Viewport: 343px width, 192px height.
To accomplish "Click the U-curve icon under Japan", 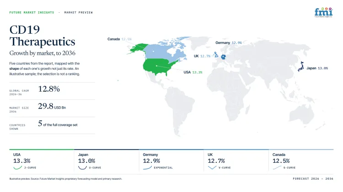I will click(82, 167).
